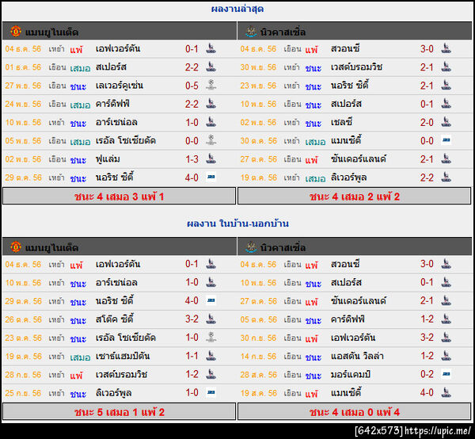Click the result 'เสมอ' in the เซาธ์แฮมป์ตัน row
Image resolution: width=475 pixels, height=439 pixels.
[x=80, y=357]
